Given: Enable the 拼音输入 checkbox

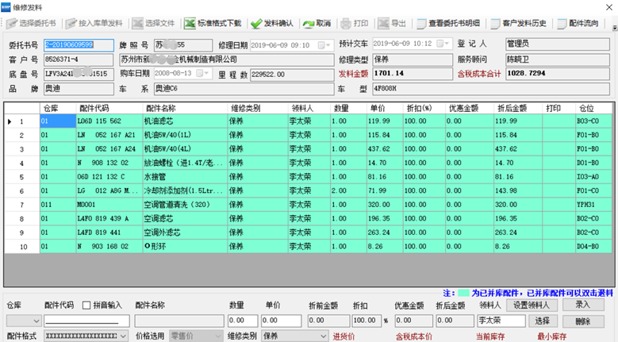Looking at the screenshot, I should click(x=87, y=305).
